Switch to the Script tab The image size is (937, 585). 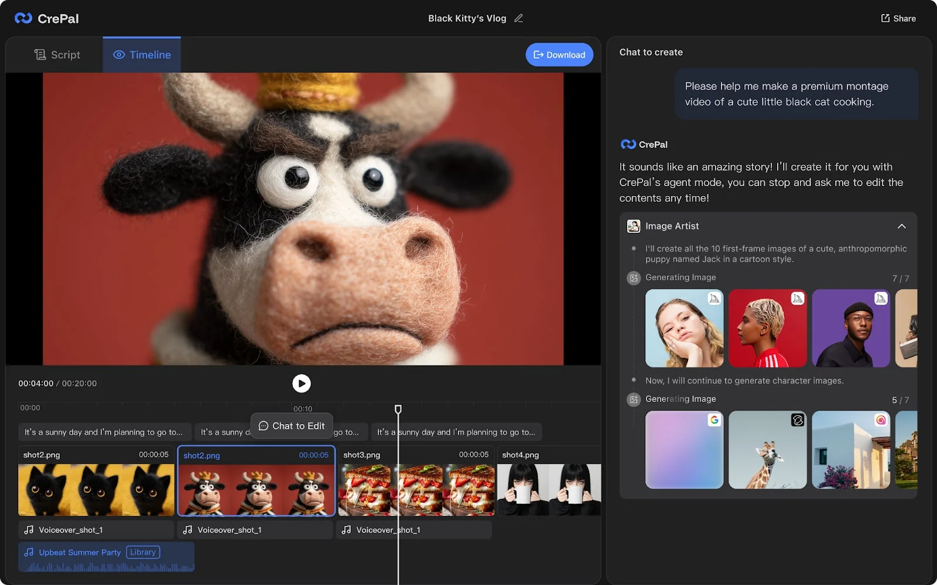pos(57,54)
